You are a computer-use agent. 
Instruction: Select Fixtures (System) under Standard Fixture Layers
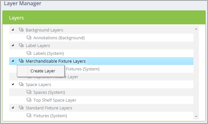50,116
